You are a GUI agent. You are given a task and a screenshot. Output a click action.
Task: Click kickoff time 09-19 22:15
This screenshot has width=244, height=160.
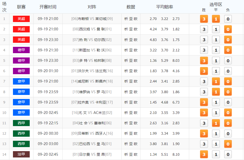pos(48,123)
